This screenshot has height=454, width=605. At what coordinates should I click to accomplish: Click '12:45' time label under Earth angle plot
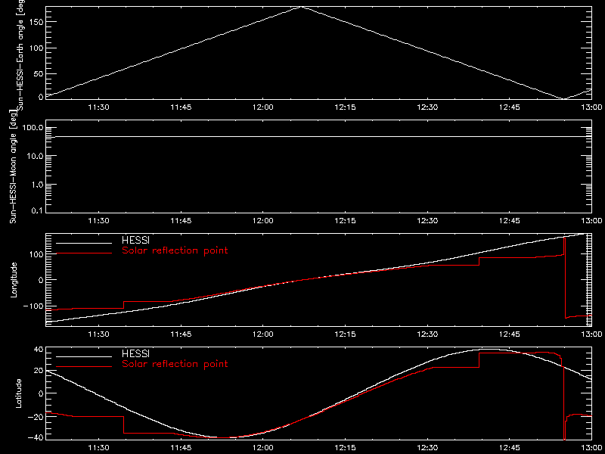(509, 107)
